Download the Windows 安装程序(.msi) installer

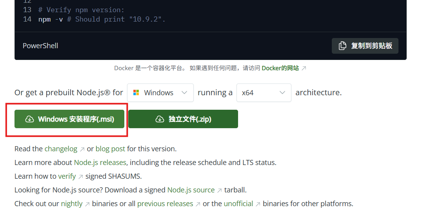[x=69, y=119]
